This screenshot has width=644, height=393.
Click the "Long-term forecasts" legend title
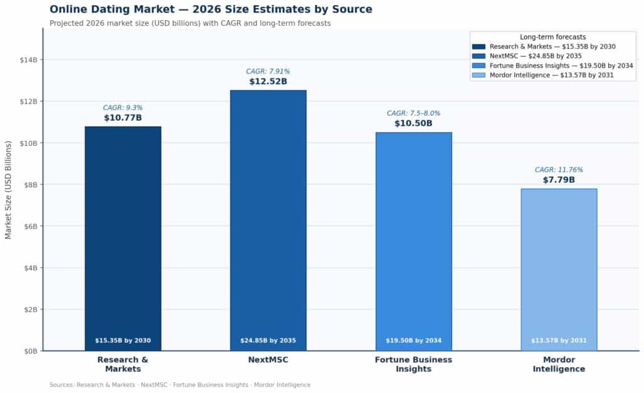(553, 37)
